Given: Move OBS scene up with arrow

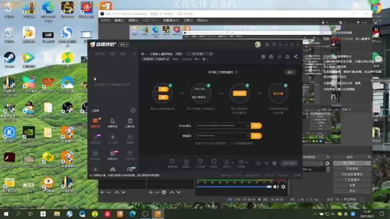Looking at the screenshot, I should (x=117, y=192).
